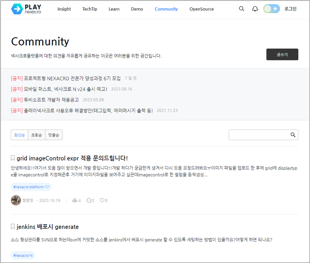Image resolution: width=310 pixels, height=263 pixels.
Task: Click the magnifier icon in community search box
Action: point(293,135)
